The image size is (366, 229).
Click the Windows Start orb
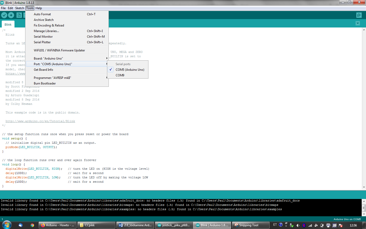point(7,225)
